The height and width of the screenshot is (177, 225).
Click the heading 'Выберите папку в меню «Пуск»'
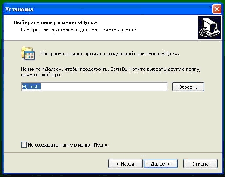55,22
